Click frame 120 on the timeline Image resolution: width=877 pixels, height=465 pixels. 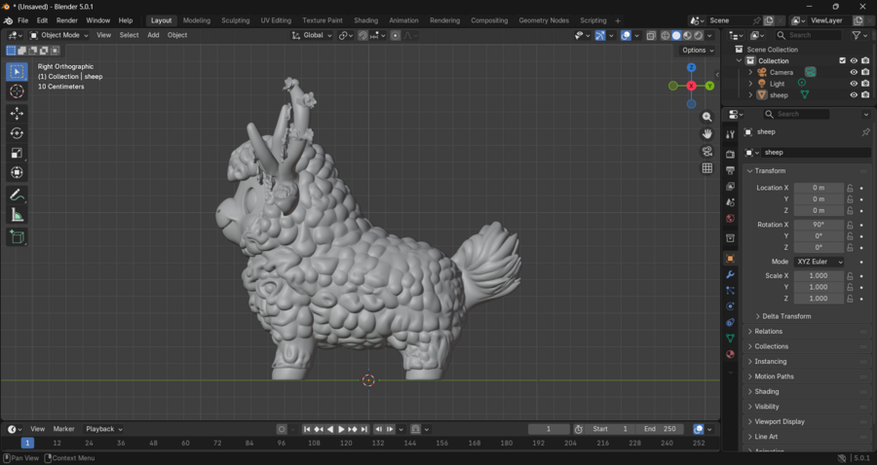pos(345,443)
